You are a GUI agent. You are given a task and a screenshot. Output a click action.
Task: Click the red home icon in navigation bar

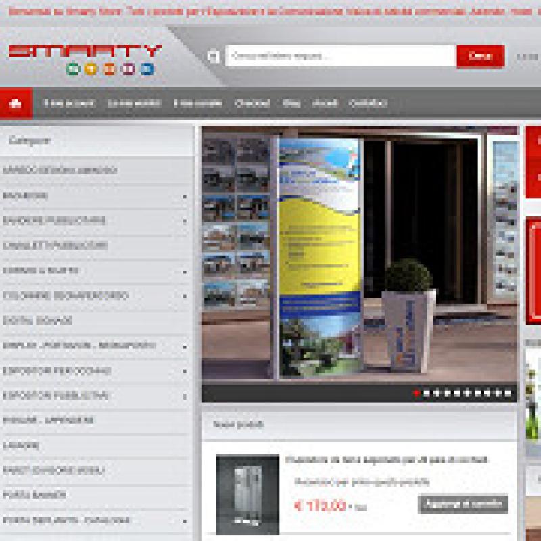tap(16, 103)
